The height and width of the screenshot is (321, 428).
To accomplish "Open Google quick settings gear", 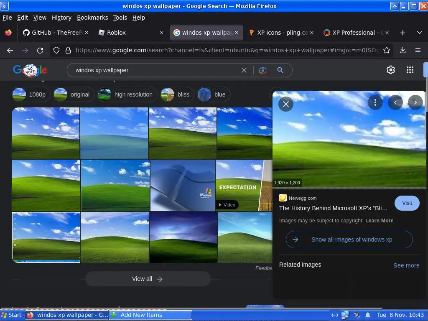I will click(x=391, y=70).
